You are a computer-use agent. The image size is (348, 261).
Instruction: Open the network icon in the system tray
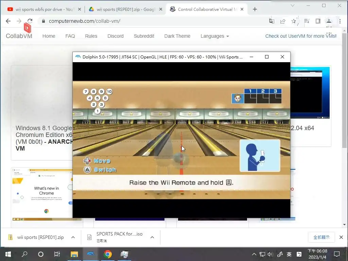(262, 254)
